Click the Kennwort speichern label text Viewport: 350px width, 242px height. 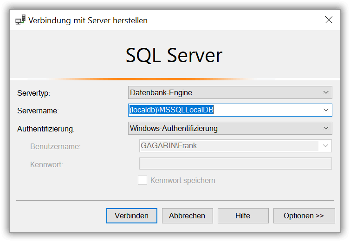tap(183, 181)
